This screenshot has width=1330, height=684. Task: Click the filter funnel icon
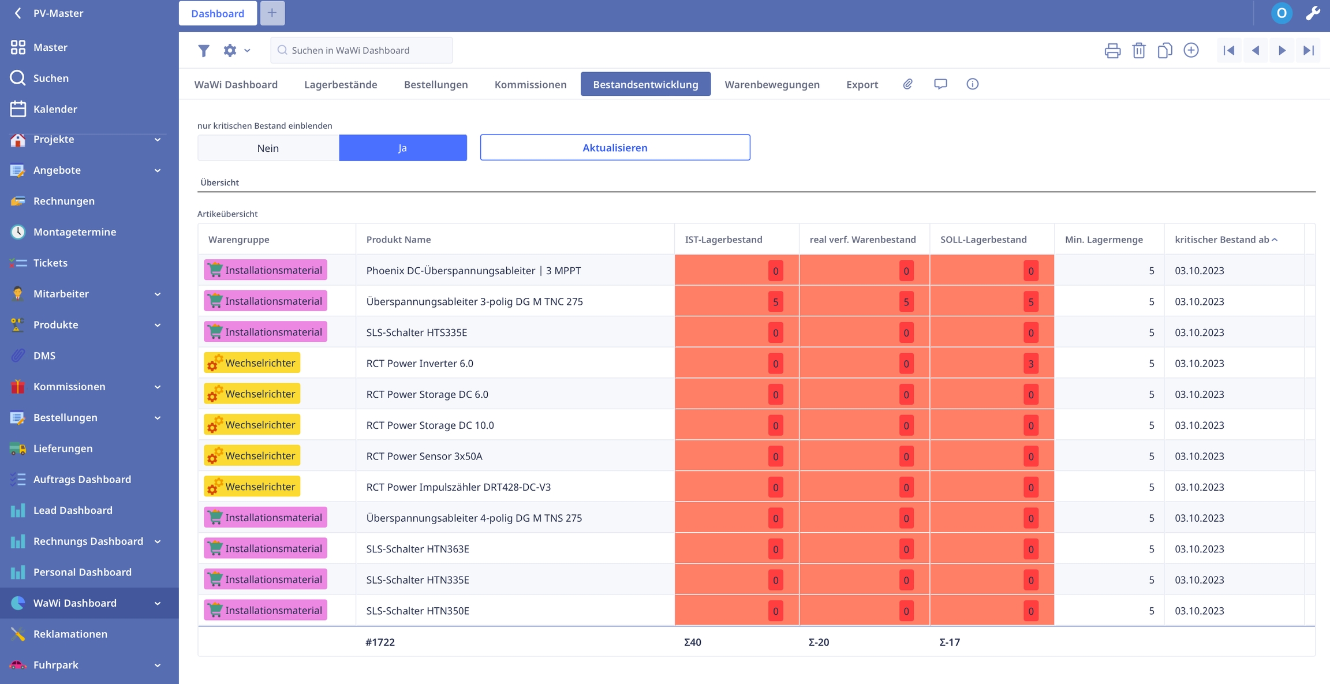(203, 50)
